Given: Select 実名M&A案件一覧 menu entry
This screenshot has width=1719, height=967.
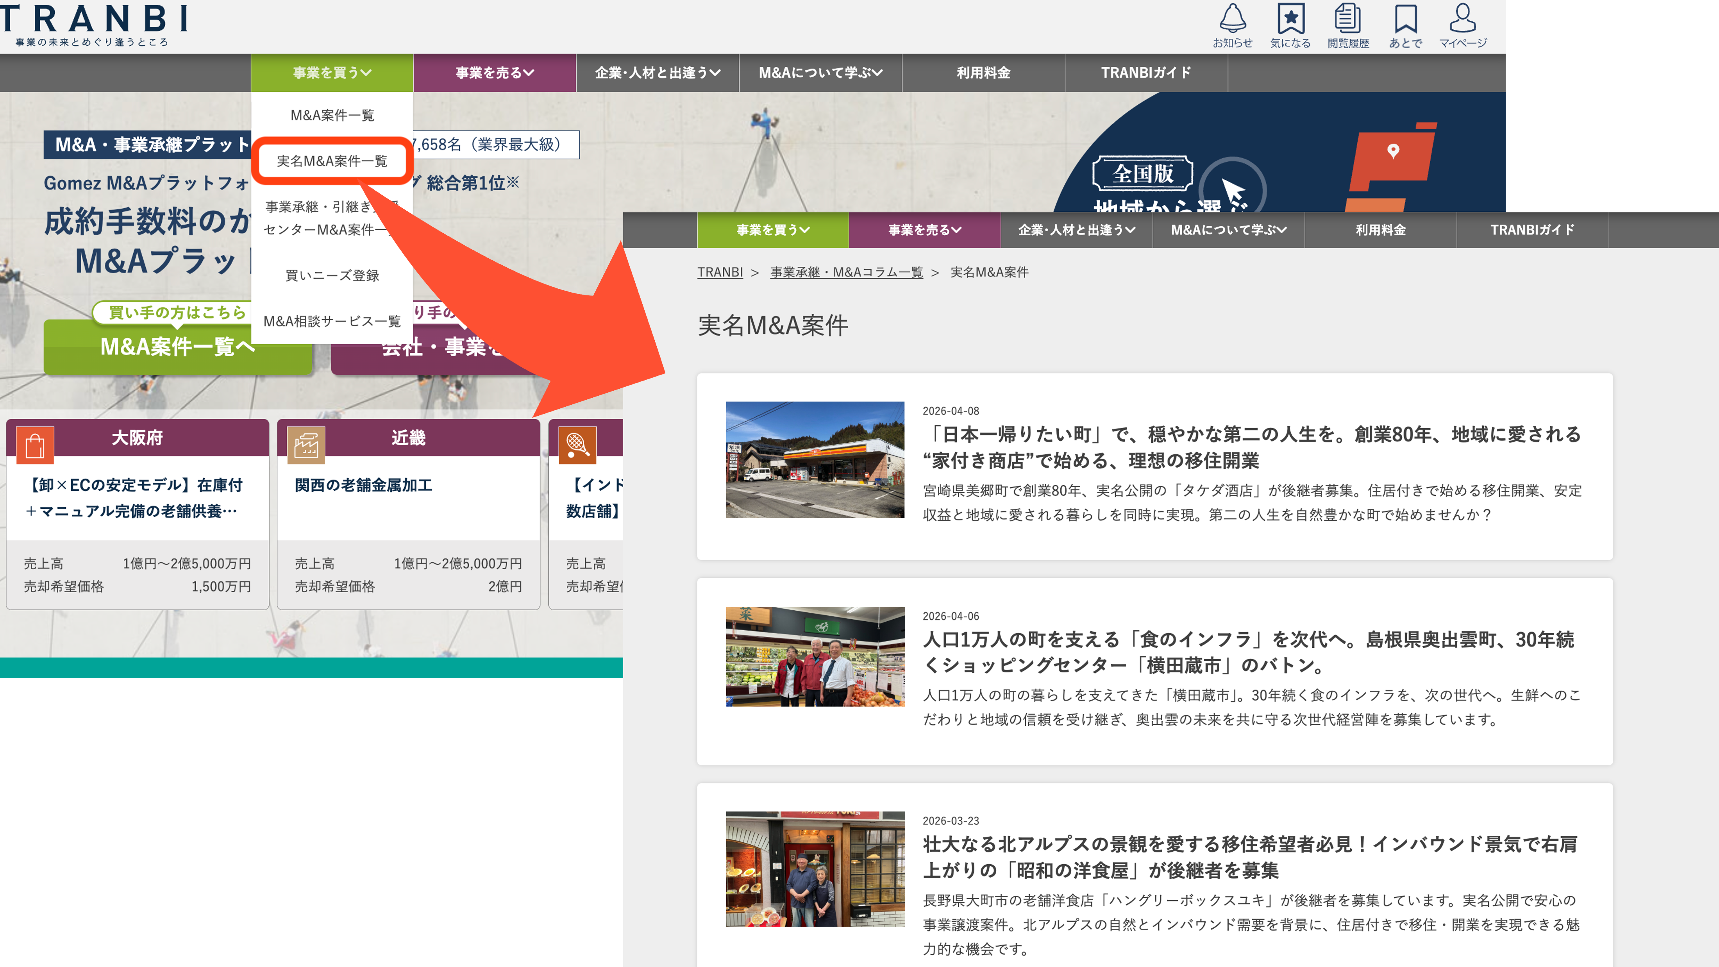Looking at the screenshot, I should [332, 161].
